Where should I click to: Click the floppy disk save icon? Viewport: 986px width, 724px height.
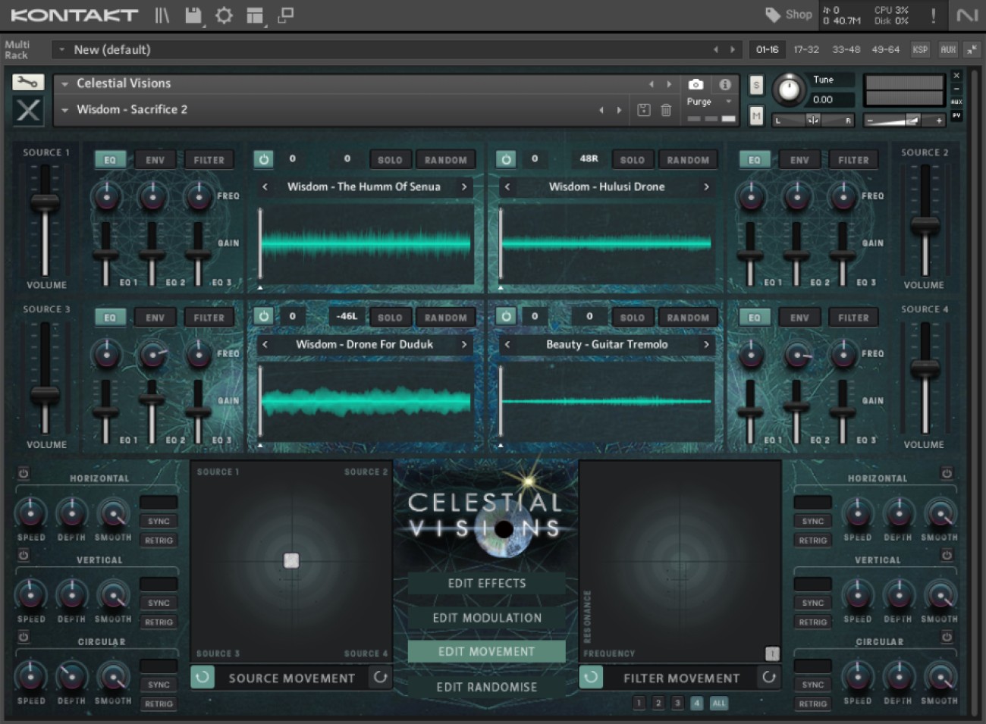(x=193, y=15)
